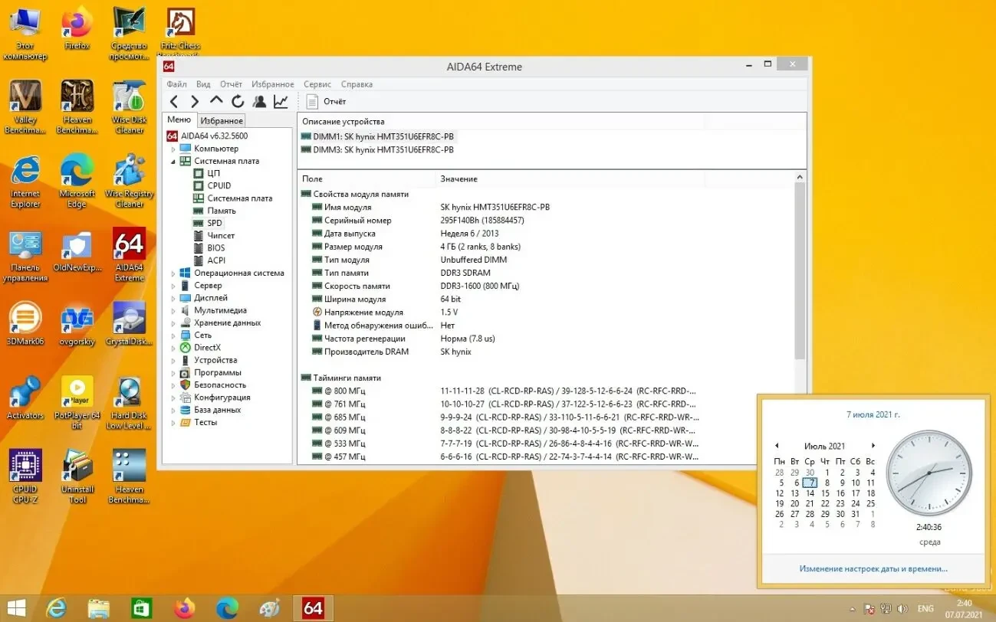Expand the Операционная система branch
Viewport: 996px width, 622px height.
click(x=173, y=273)
